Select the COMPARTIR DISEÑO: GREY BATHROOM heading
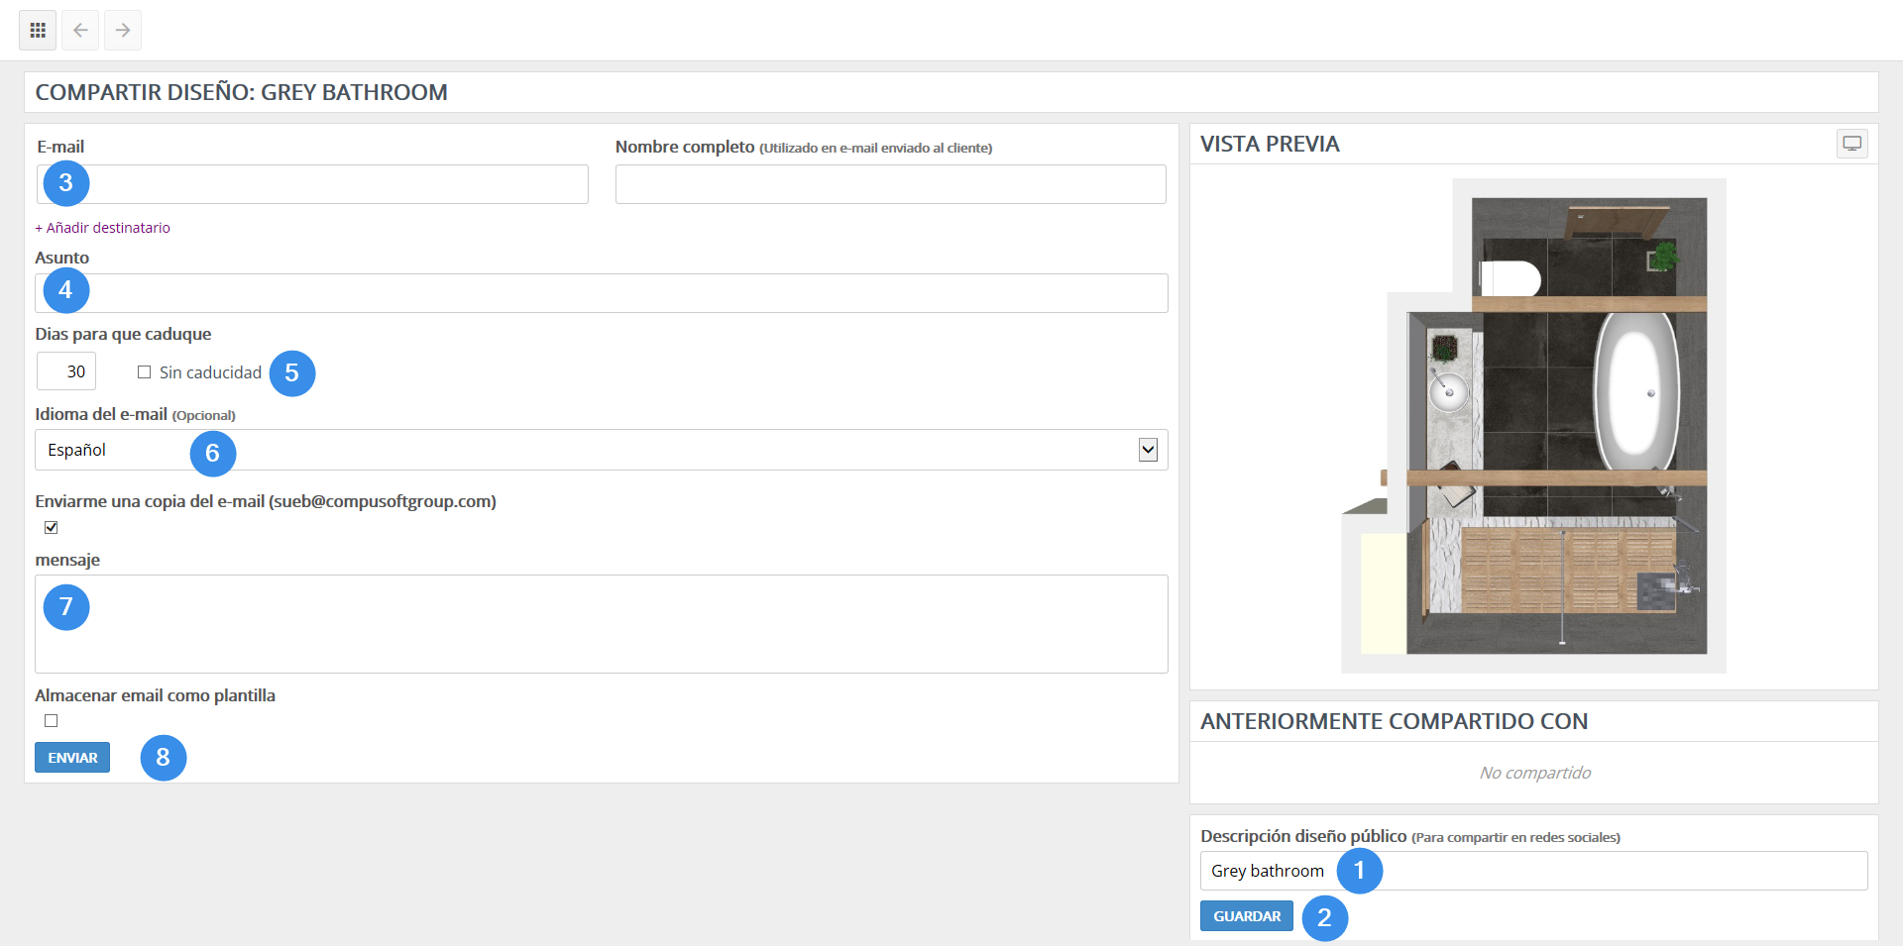1903x946 pixels. click(242, 92)
